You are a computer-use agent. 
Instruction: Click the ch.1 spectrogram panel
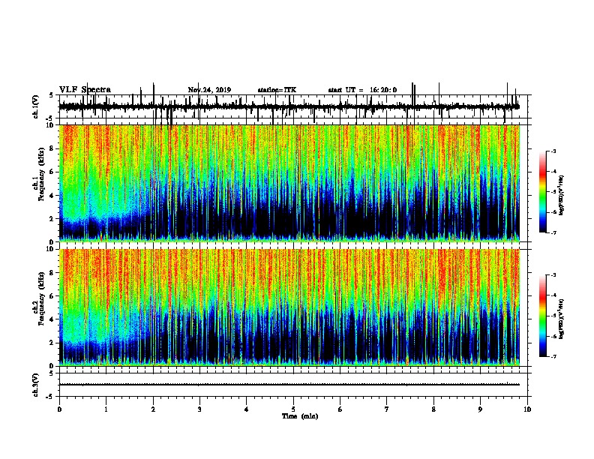[x=289, y=183]
